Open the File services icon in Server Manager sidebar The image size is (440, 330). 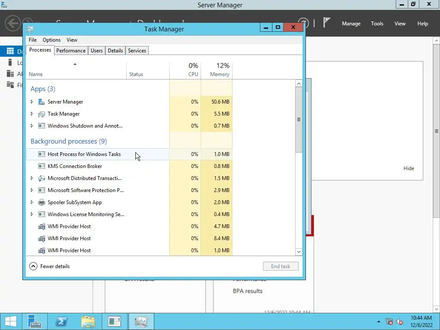coord(10,85)
